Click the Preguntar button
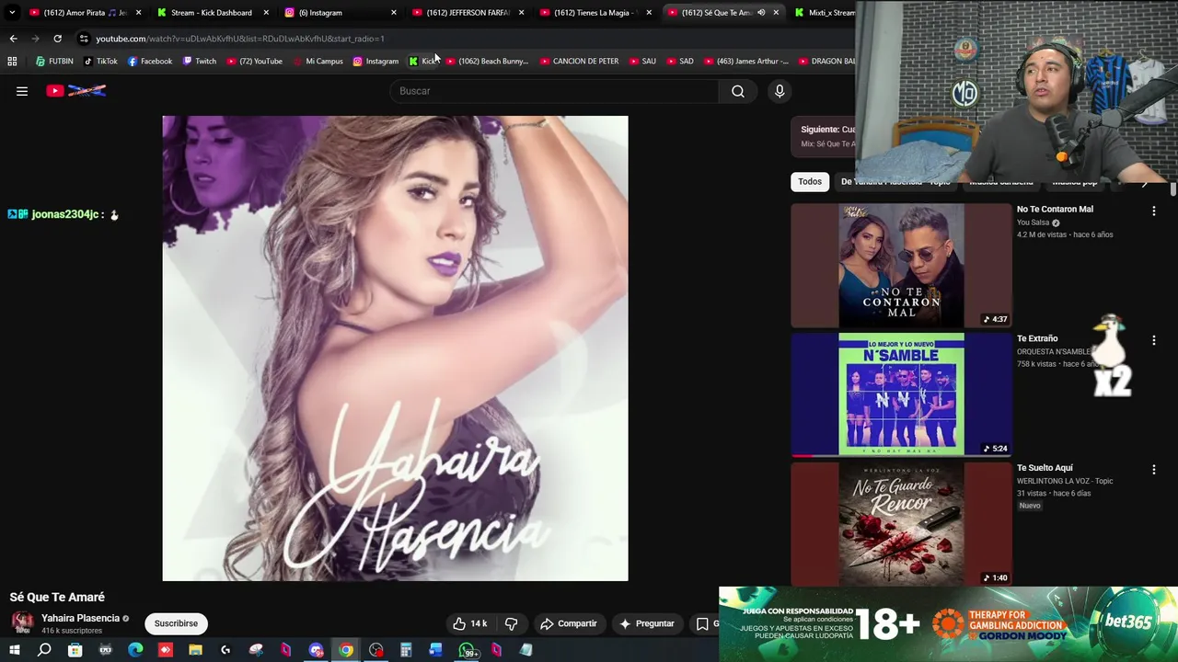The height and width of the screenshot is (662, 1178). 647,623
